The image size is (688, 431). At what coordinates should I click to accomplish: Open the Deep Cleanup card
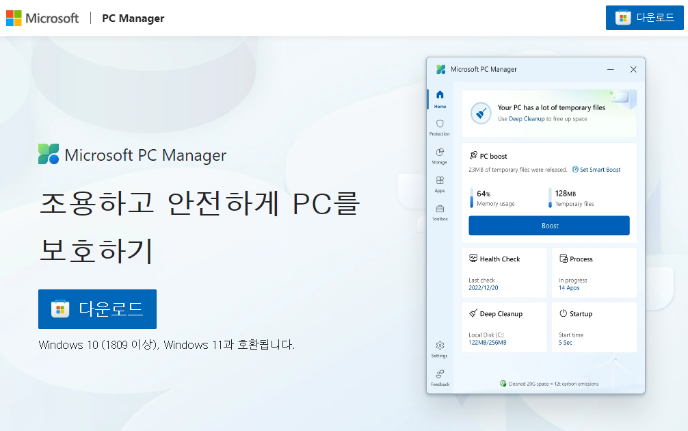click(x=504, y=327)
